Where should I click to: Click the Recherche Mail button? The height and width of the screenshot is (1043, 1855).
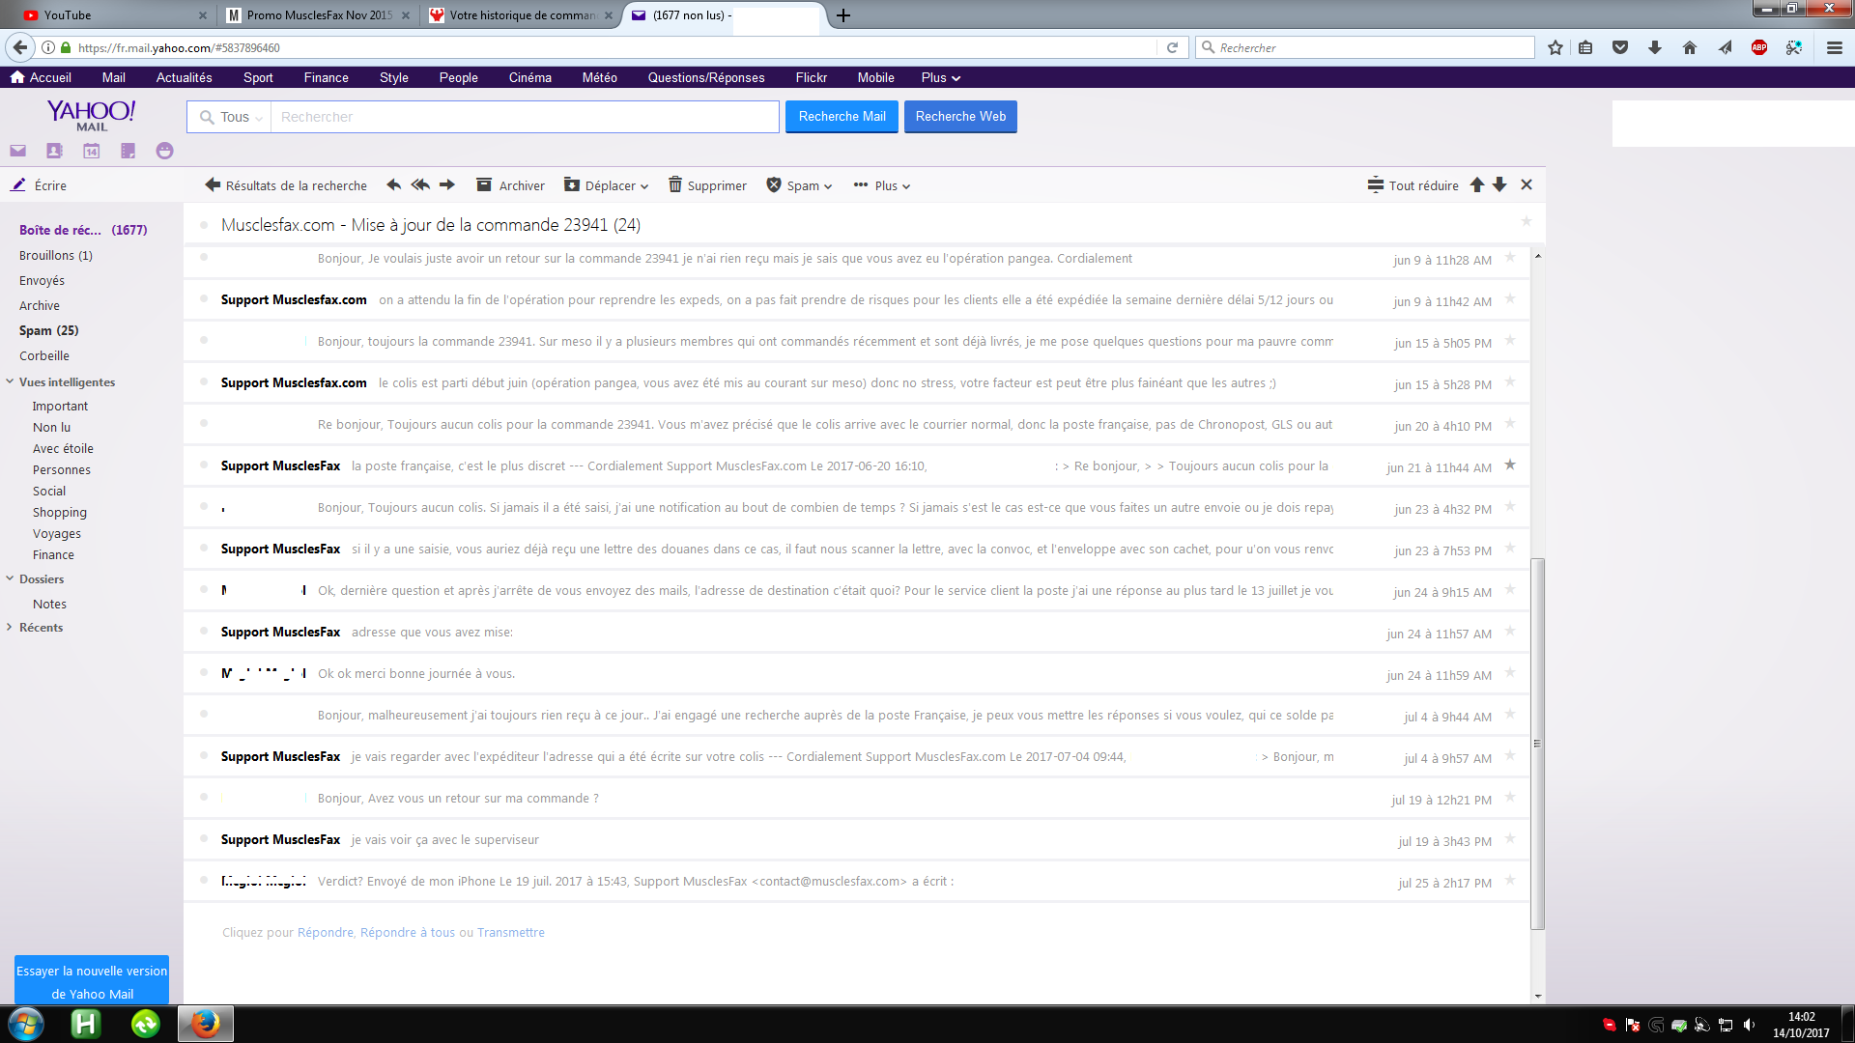pyautogui.click(x=842, y=117)
